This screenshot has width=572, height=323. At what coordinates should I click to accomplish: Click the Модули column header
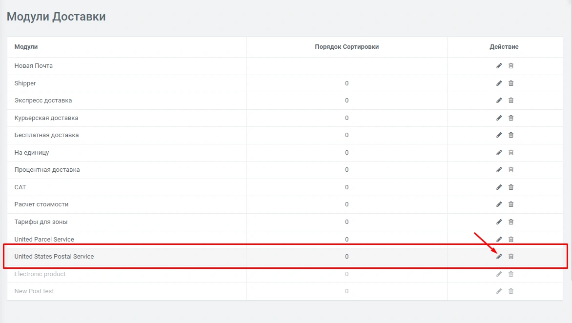click(x=26, y=47)
